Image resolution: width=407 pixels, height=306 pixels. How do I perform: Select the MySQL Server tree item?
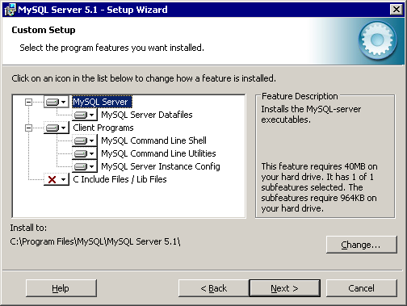(x=102, y=102)
